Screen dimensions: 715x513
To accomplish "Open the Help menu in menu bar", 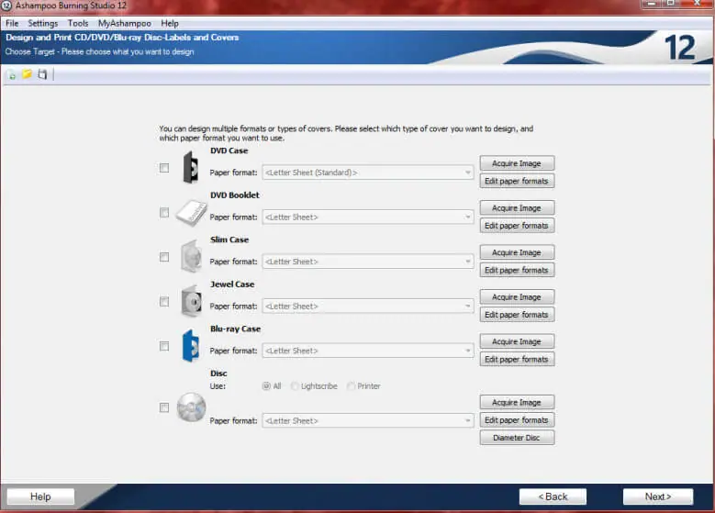I will (170, 23).
